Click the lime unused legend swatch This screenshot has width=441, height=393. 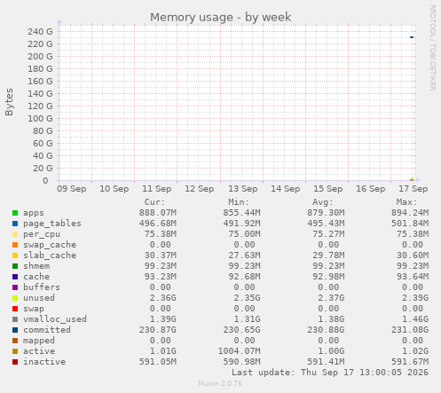click(15, 298)
